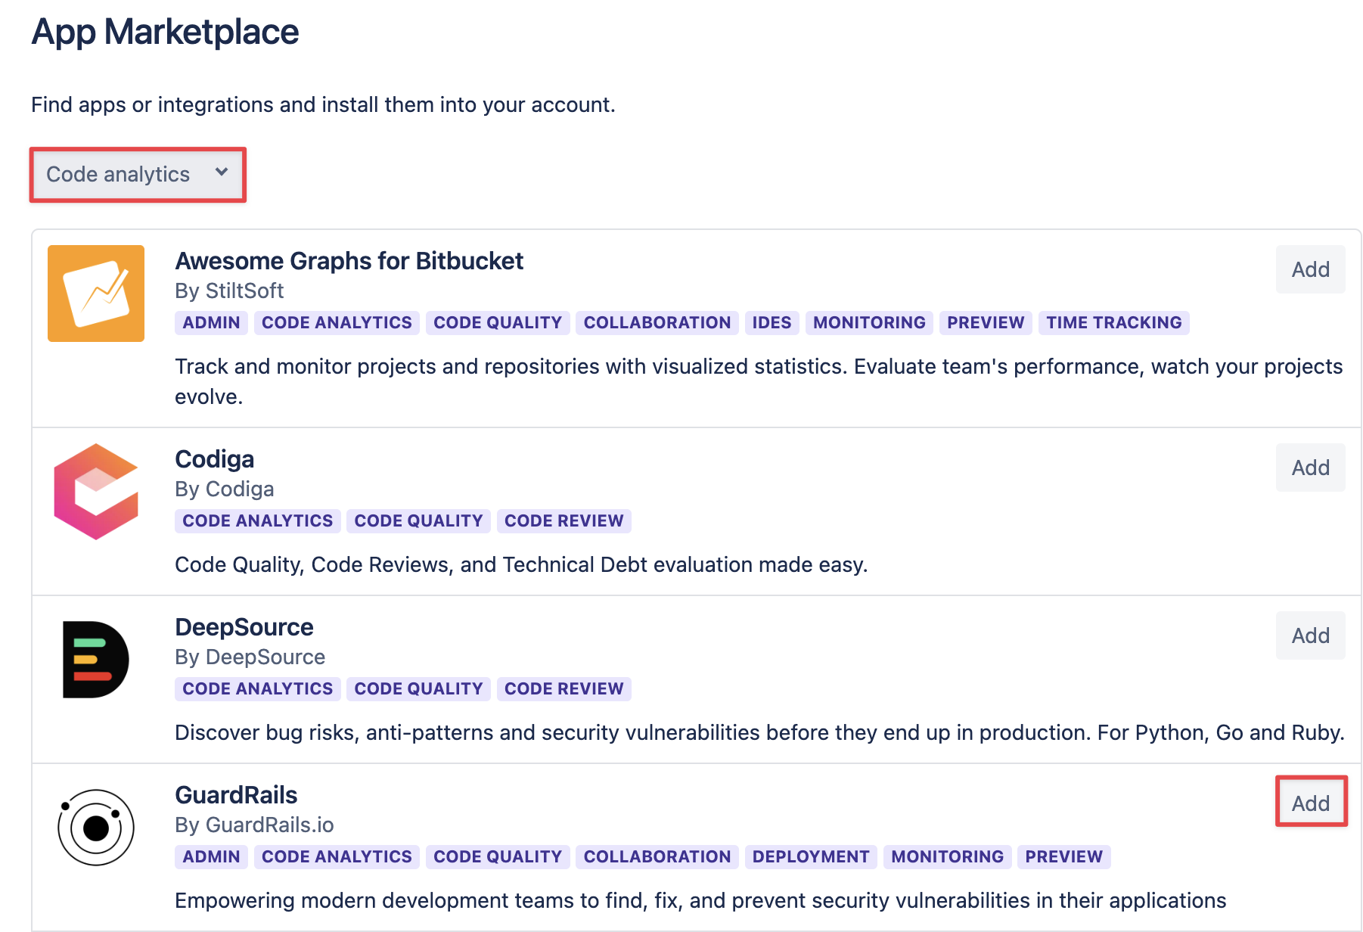Click CODE QUALITY tag under Codiga

coord(418,521)
